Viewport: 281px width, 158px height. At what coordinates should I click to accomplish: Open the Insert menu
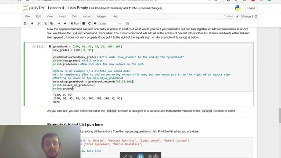(62, 17)
